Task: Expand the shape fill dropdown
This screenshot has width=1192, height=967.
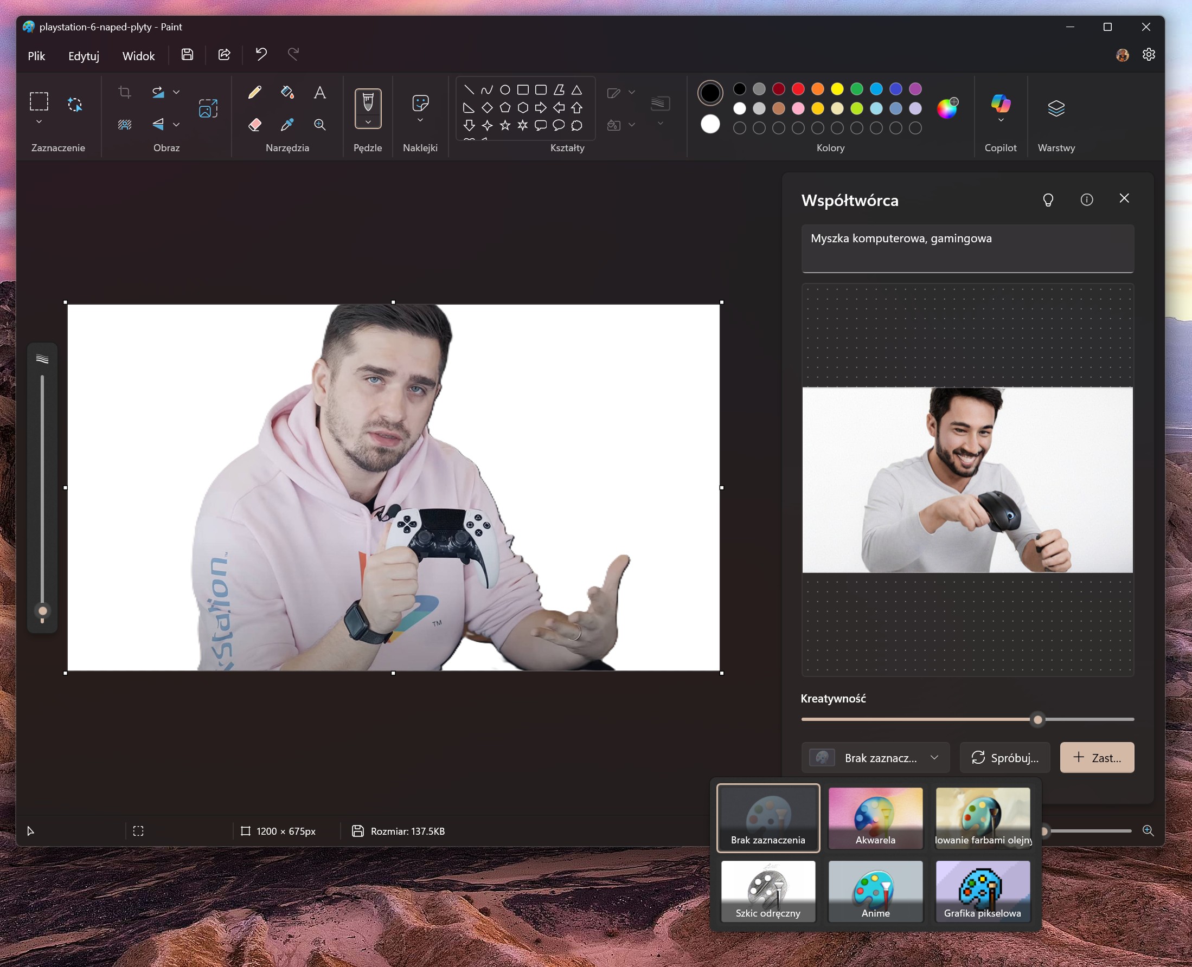Action: [631, 125]
